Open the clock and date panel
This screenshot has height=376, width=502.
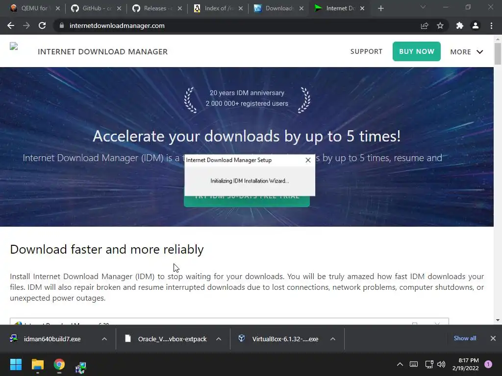(x=466, y=364)
